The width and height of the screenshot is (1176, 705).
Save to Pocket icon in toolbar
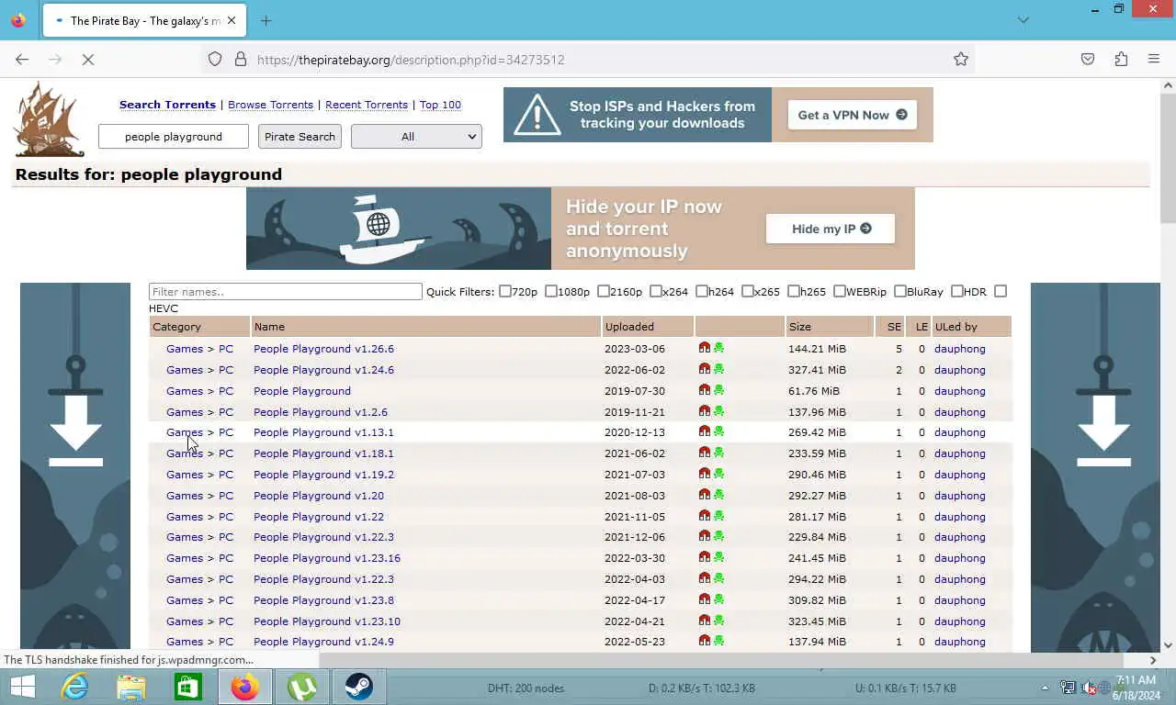(x=1088, y=60)
